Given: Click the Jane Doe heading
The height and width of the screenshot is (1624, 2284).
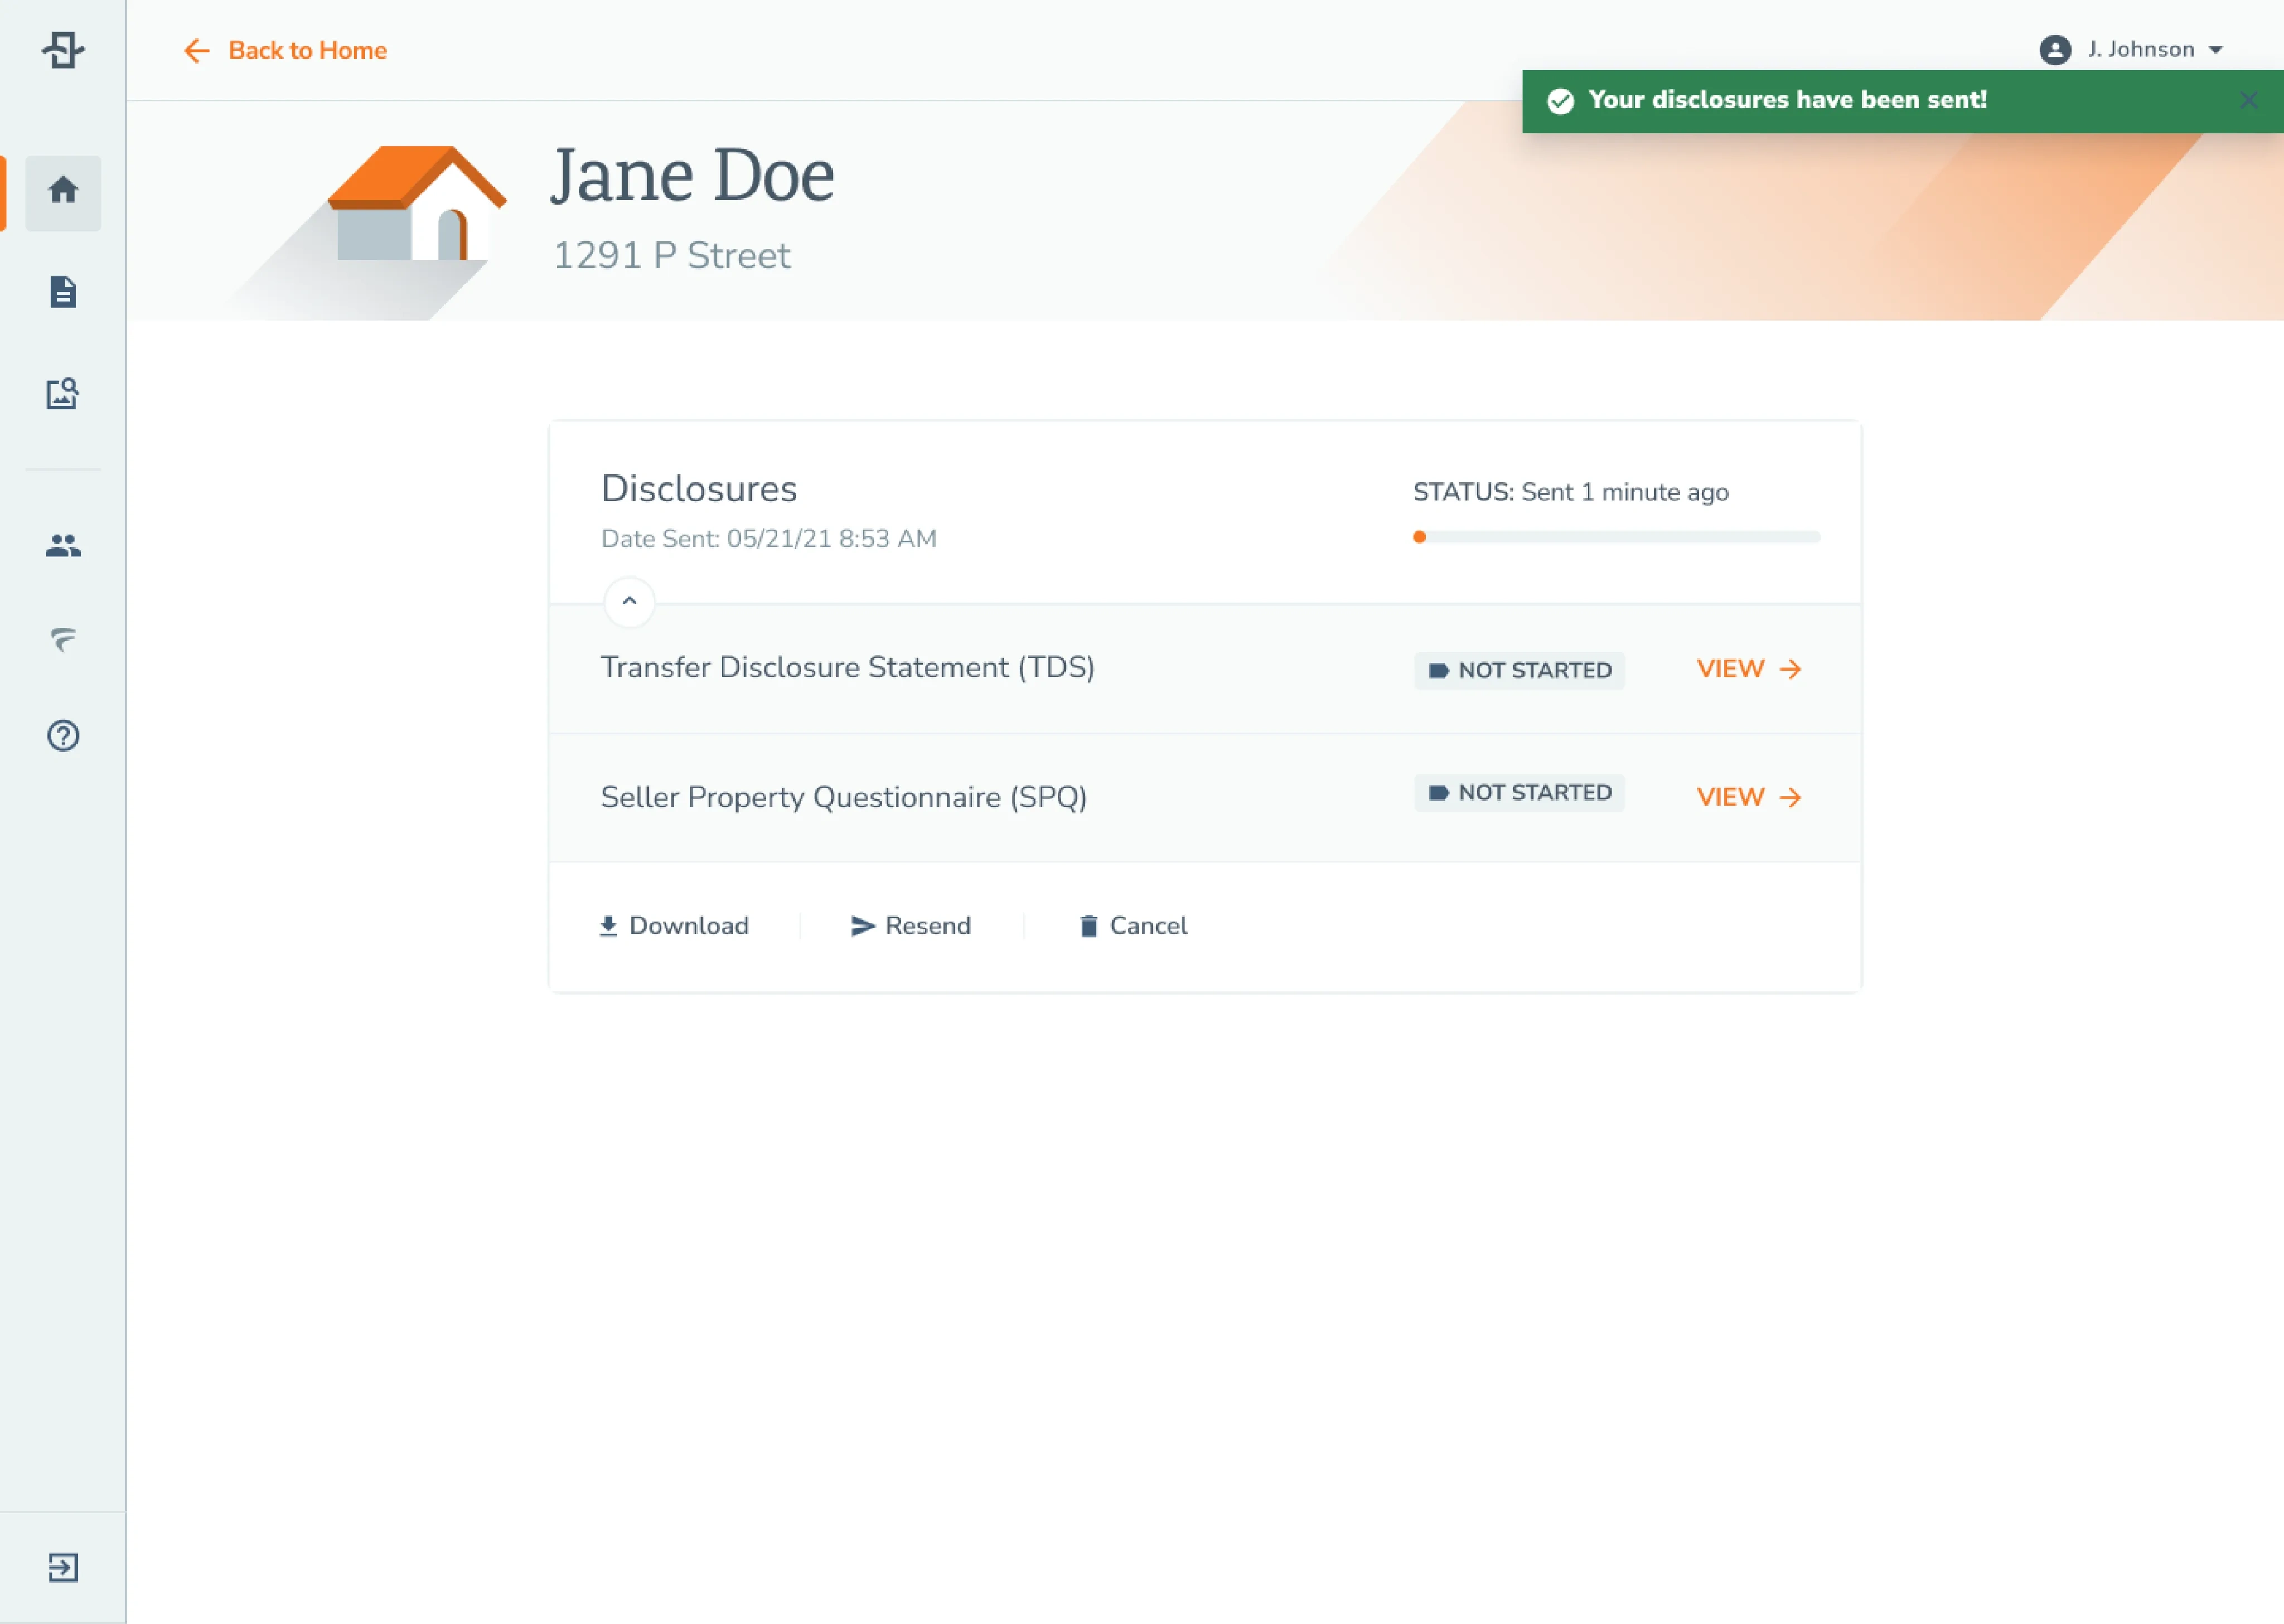Looking at the screenshot, I should click(x=692, y=175).
